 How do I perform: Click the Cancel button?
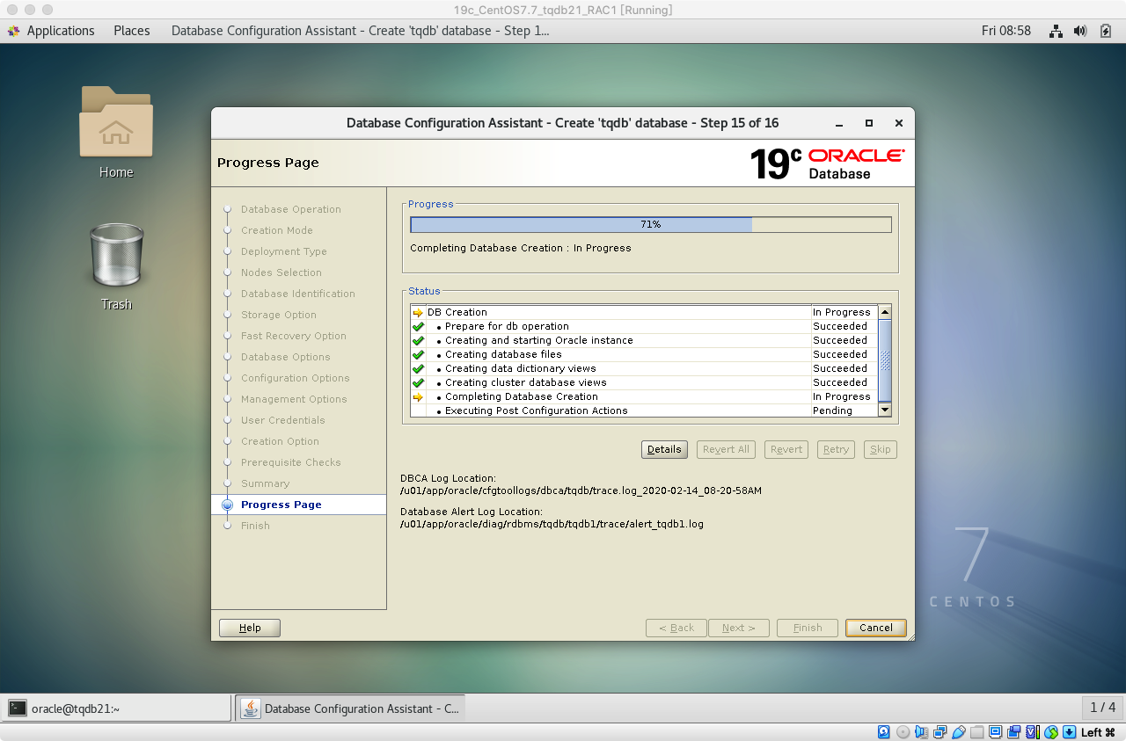click(x=875, y=628)
